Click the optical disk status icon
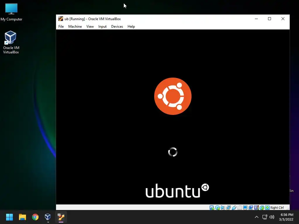The height and width of the screenshot is (224, 299). [x=217, y=208]
